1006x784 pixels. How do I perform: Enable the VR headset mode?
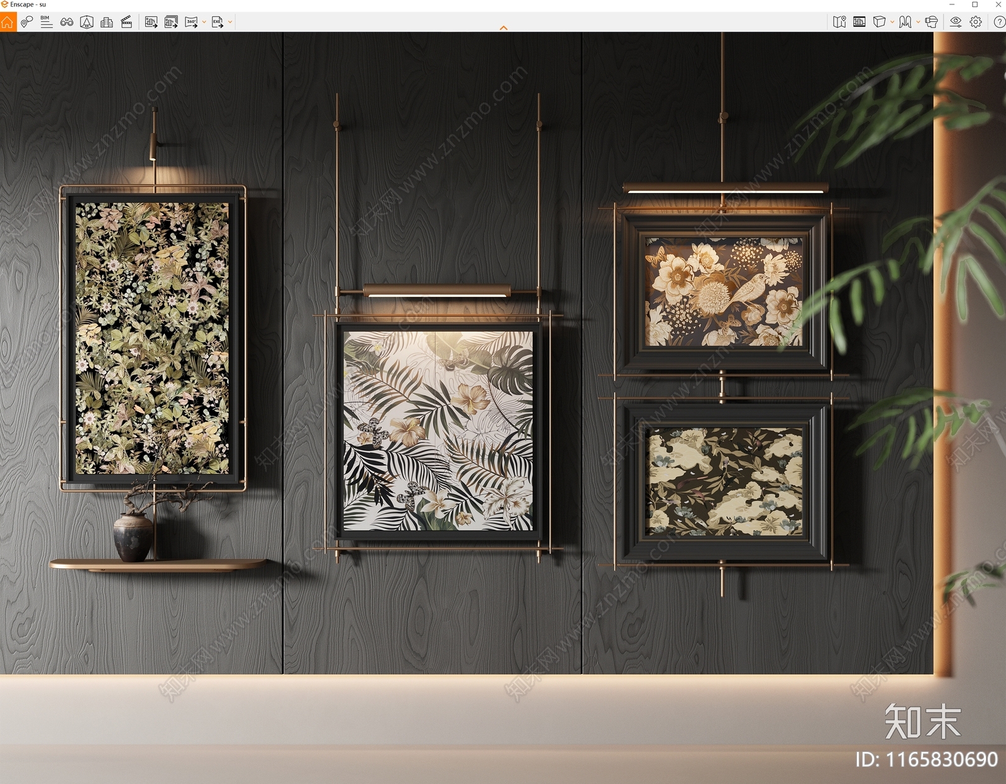pyautogui.click(x=932, y=22)
